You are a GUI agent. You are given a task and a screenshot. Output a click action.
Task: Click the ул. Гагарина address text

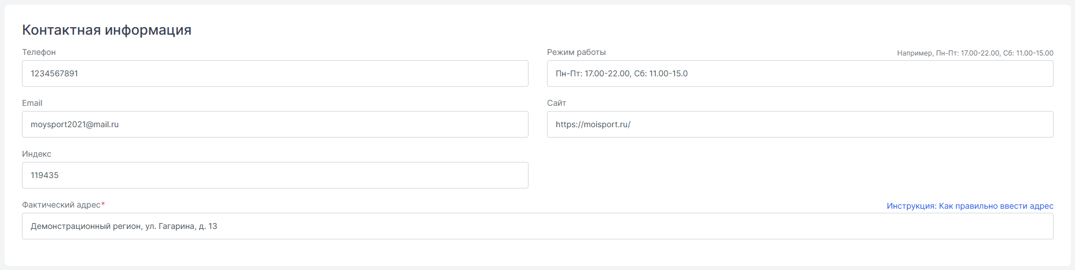coord(170,226)
